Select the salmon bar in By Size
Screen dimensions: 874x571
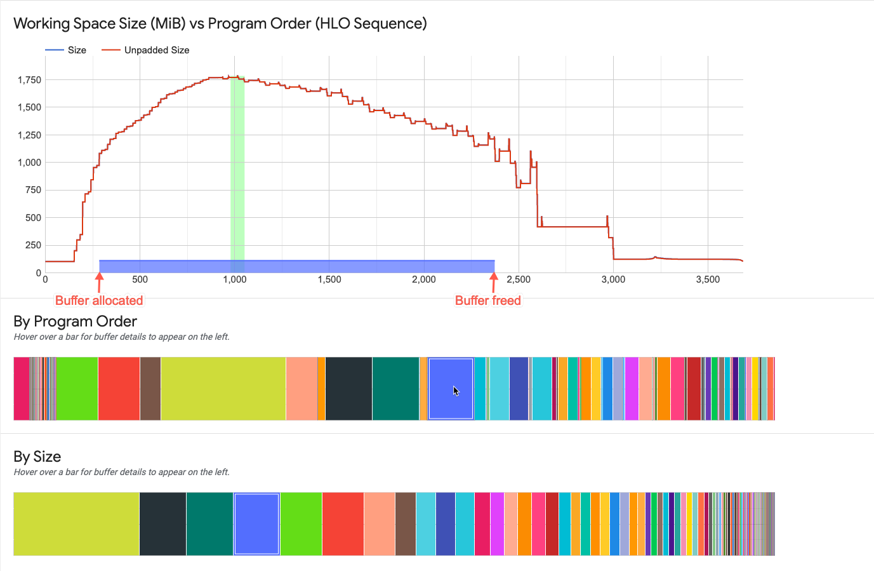pos(380,524)
